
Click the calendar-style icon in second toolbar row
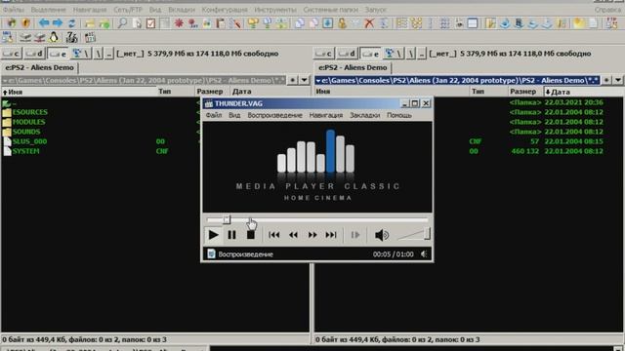90,37
